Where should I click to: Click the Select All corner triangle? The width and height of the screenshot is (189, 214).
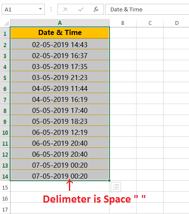click(6, 23)
